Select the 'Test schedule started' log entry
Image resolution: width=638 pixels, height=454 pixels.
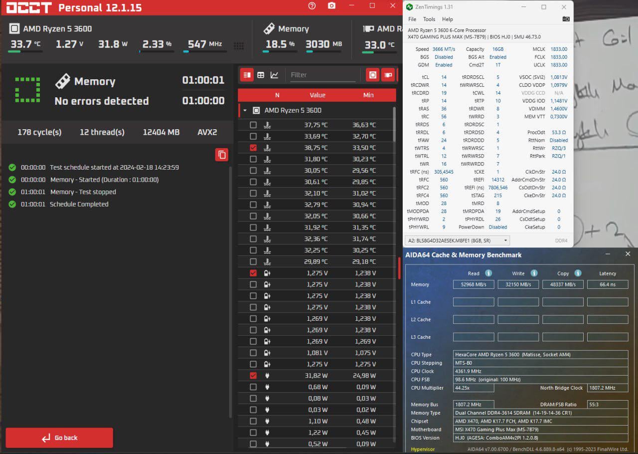pos(114,167)
